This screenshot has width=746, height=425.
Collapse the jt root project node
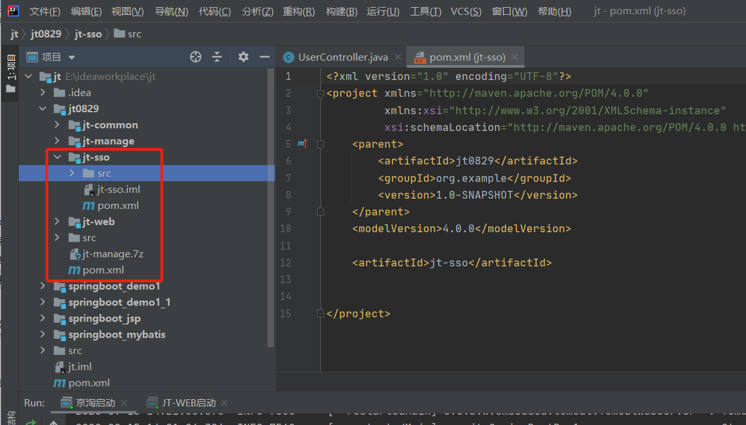[x=28, y=77]
